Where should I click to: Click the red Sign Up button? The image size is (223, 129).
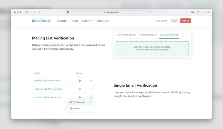[x=186, y=21]
